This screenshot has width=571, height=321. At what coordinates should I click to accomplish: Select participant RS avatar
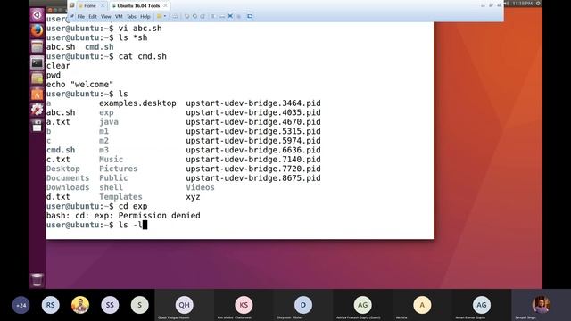click(50, 305)
